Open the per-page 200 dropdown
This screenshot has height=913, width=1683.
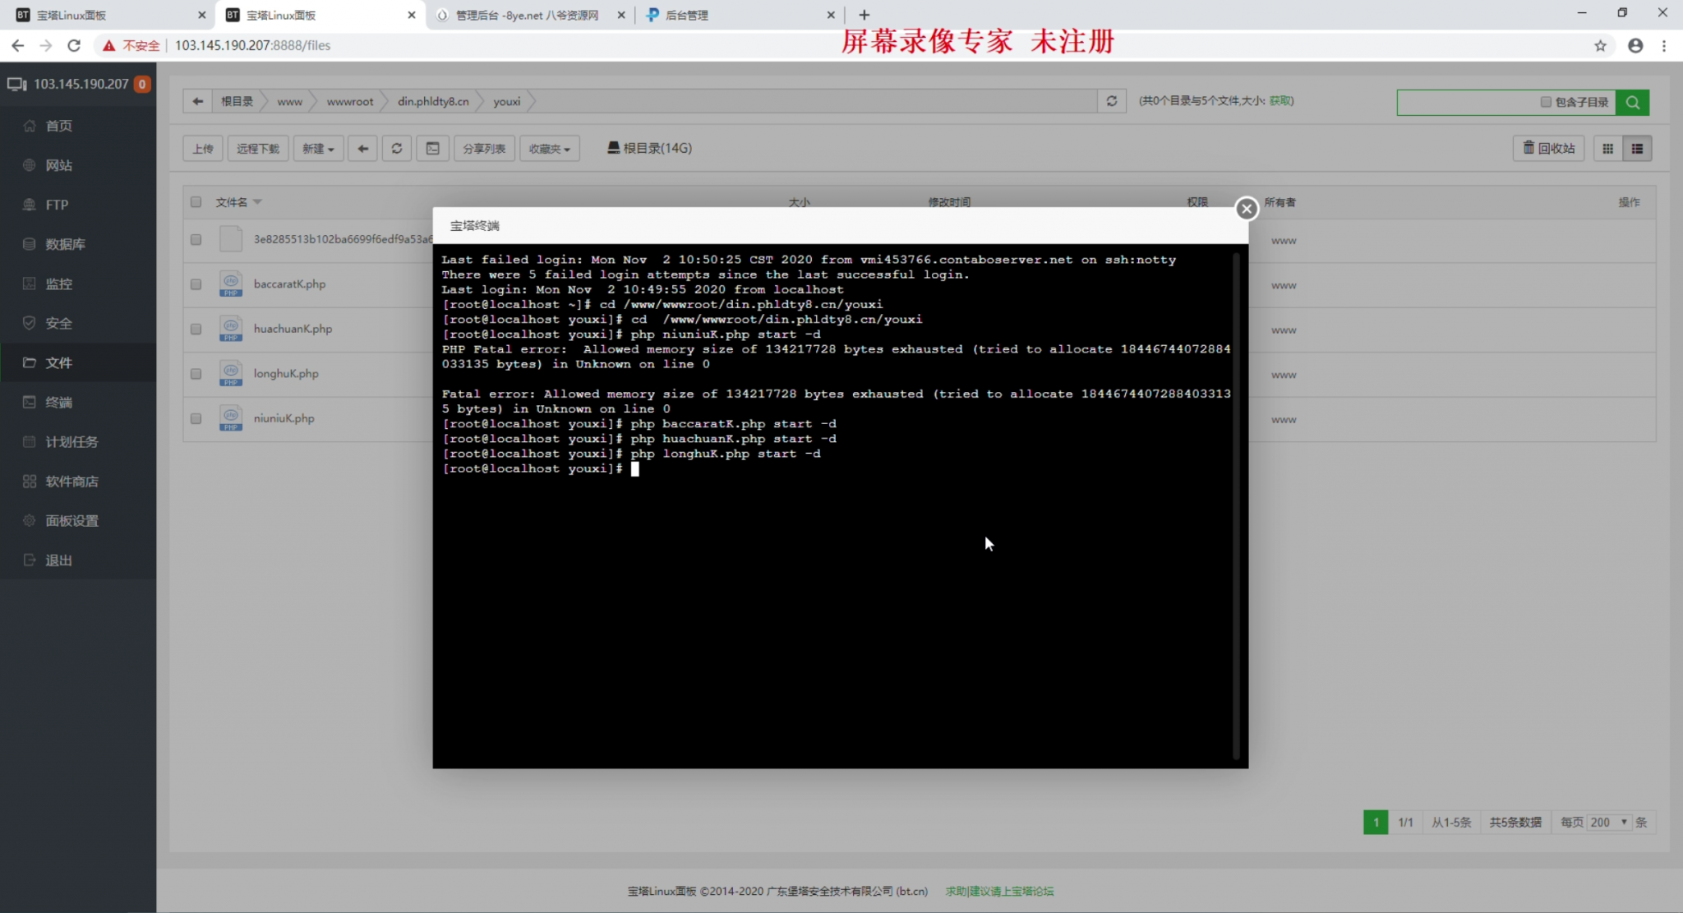(x=1608, y=822)
